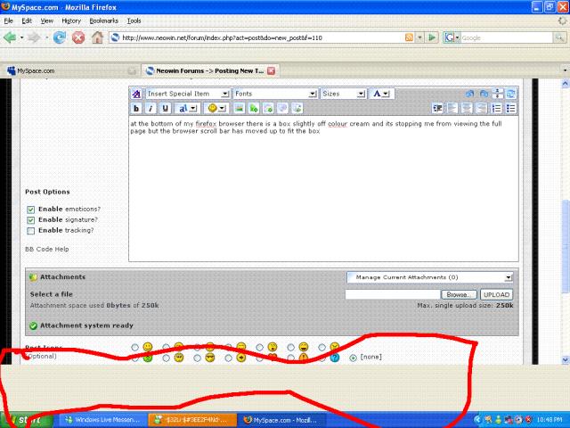The image size is (570, 428).
Task: Click the align left icon in editor toolbar
Action: tap(452, 108)
